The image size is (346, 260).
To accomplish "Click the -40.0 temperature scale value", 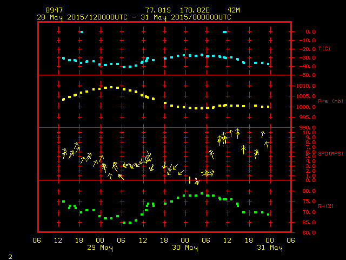I will click(308, 66).
